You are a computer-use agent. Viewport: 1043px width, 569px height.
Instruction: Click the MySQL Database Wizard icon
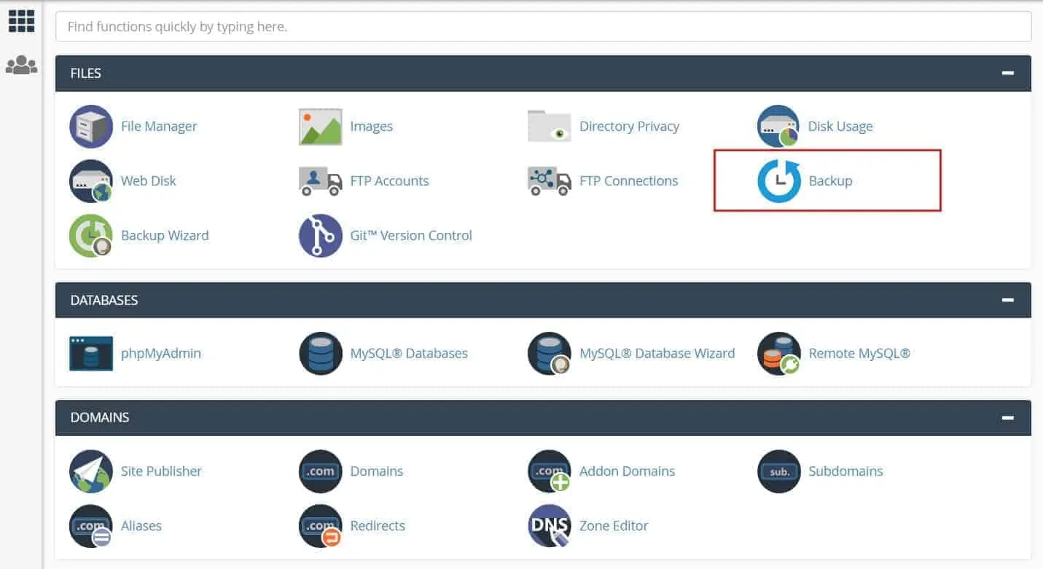coord(550,354)
